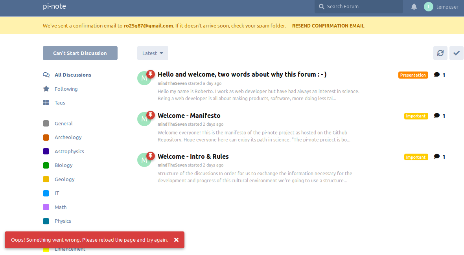Click Important badge on Welcome - Manifesto
Viewport: 464px width, 255px height.
tap(416, 116)
